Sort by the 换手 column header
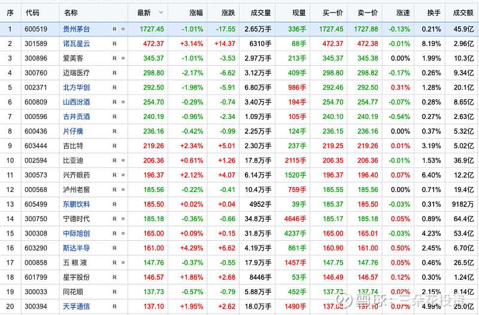 pos(433,13)
